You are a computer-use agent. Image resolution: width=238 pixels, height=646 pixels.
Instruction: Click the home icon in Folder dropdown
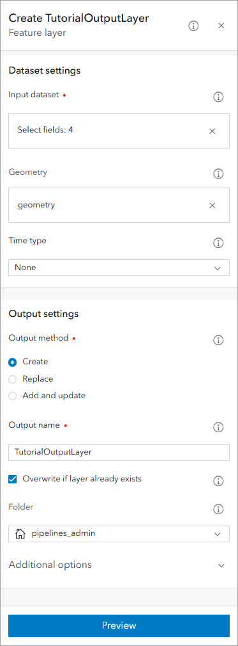pyautogui.click(x=20, y=534)
